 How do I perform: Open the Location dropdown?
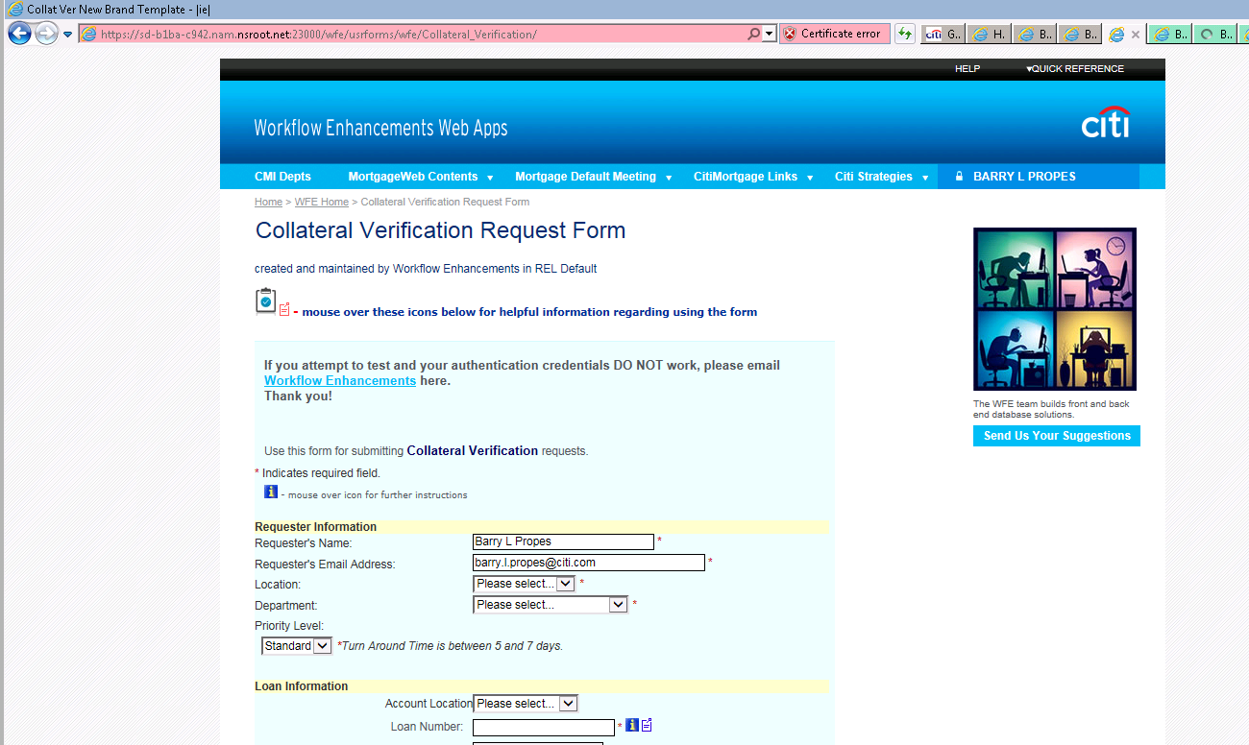525,584
